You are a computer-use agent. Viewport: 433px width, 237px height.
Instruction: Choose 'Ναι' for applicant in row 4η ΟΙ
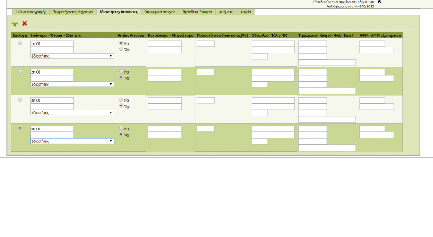tap(121, 128)
